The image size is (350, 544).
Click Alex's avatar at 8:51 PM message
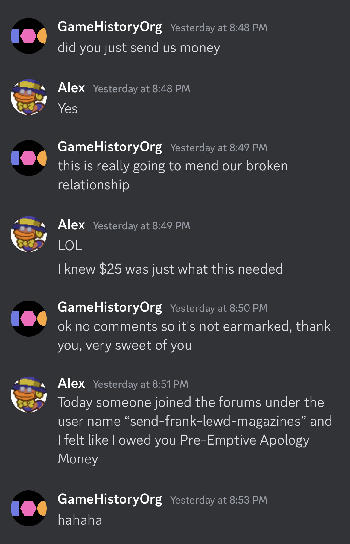click(29, 395)
